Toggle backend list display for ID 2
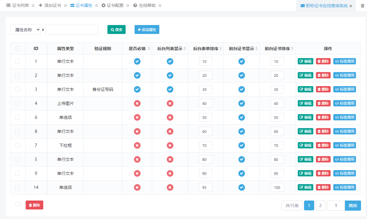The height and width of the screenshot is (219, 367). (x=170, y=75)
